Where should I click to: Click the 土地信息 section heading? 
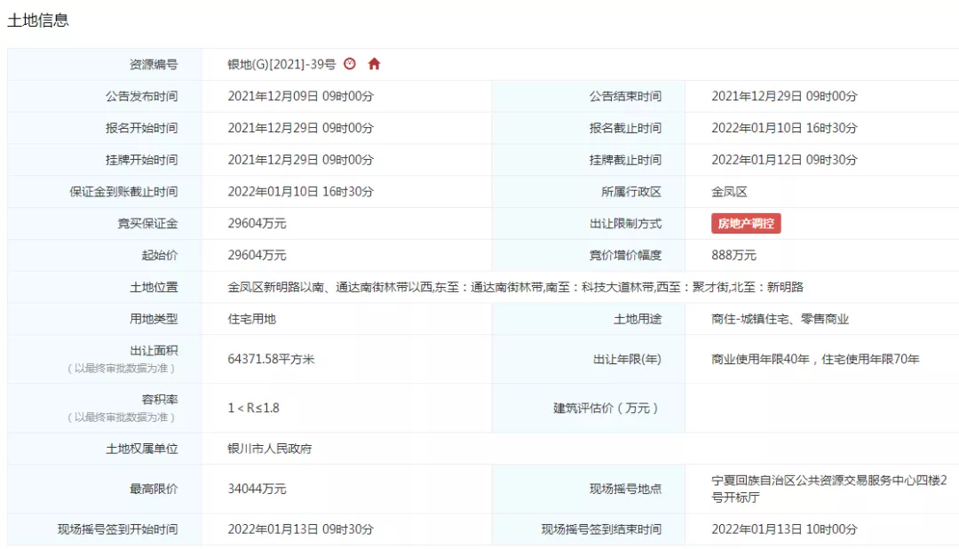tap(38, 20)
